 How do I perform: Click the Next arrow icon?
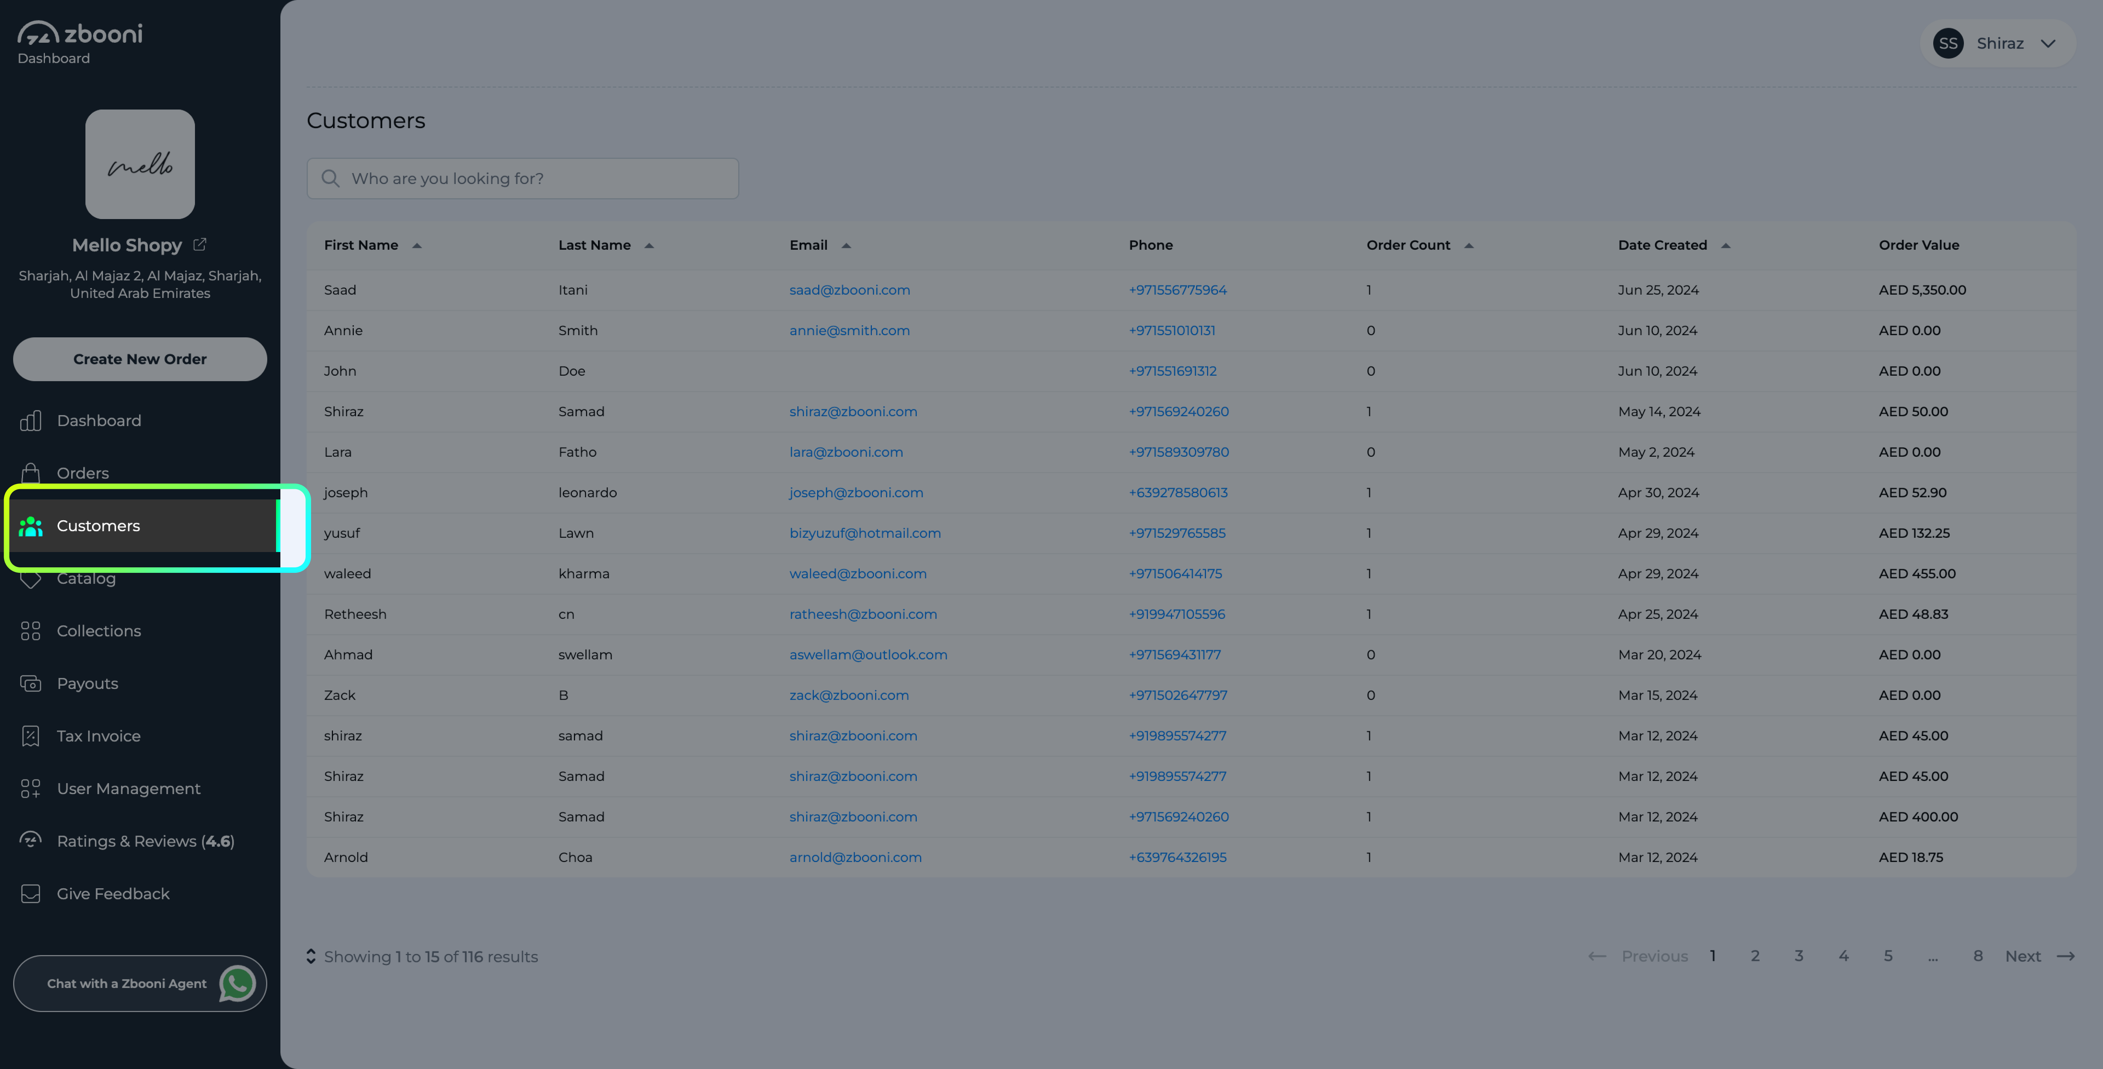tap(2065, 956)
